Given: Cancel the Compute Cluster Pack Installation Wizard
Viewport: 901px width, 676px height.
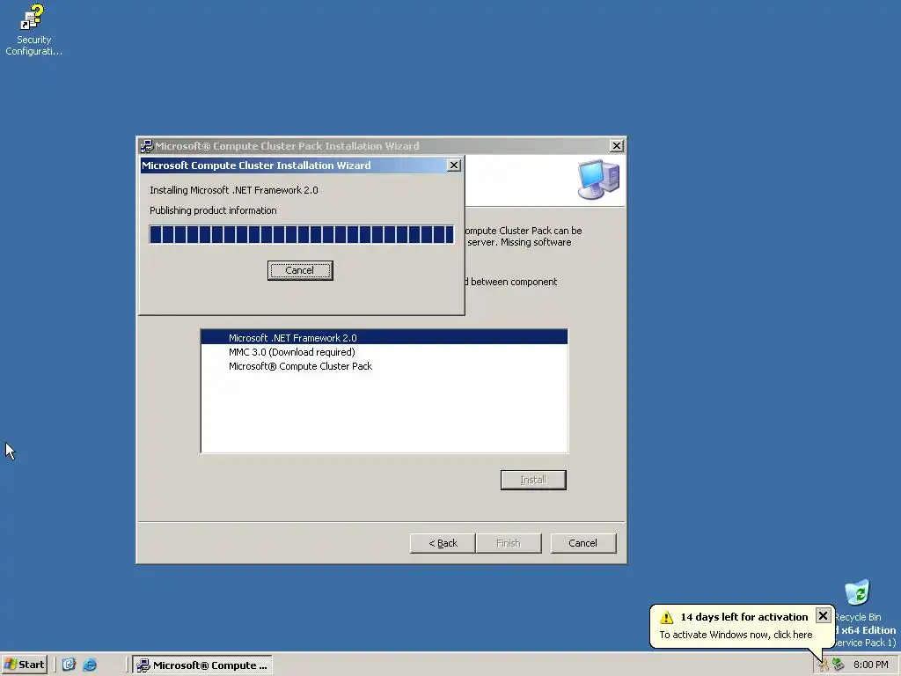Looking at the screenshot, I should pos(583,543).
